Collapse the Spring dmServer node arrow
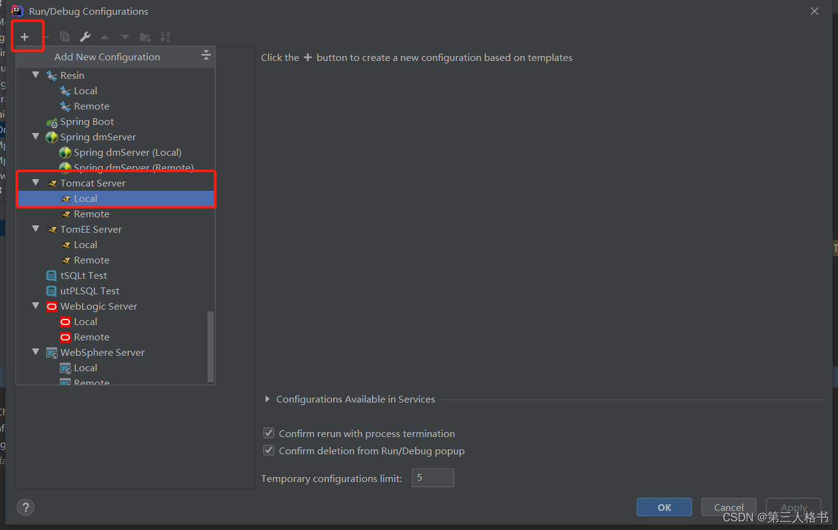The height and width of the screenshot is (530, 838). (x=36, y=137)
